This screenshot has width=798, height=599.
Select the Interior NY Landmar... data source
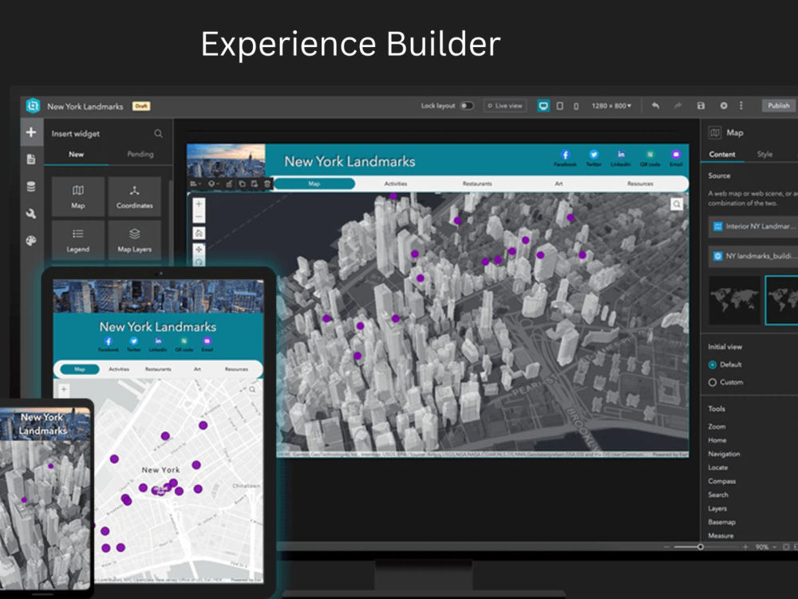click(x=753, y=227)
